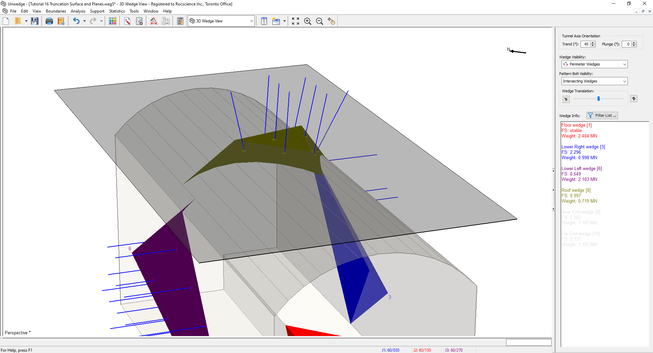
Task: Open the Window menu
Action: pyautogui.click(x=151, y=11)
